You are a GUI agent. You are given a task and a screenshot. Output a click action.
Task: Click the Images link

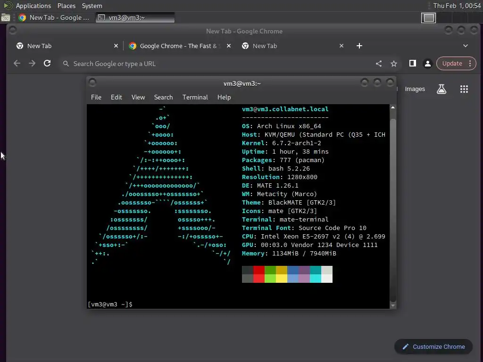click(x=415, y=89)
